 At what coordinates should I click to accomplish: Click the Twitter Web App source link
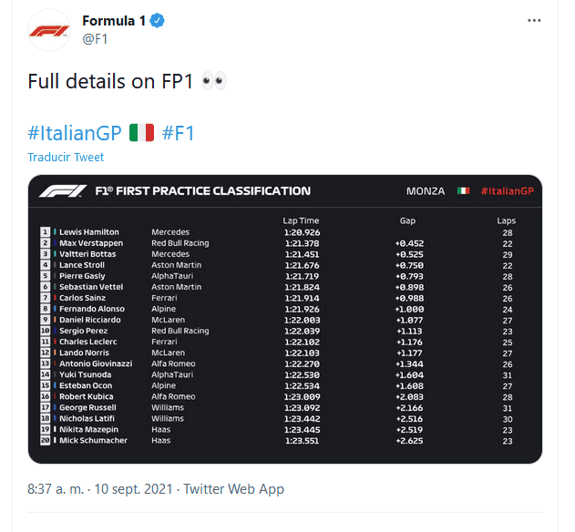pos(234,489)
